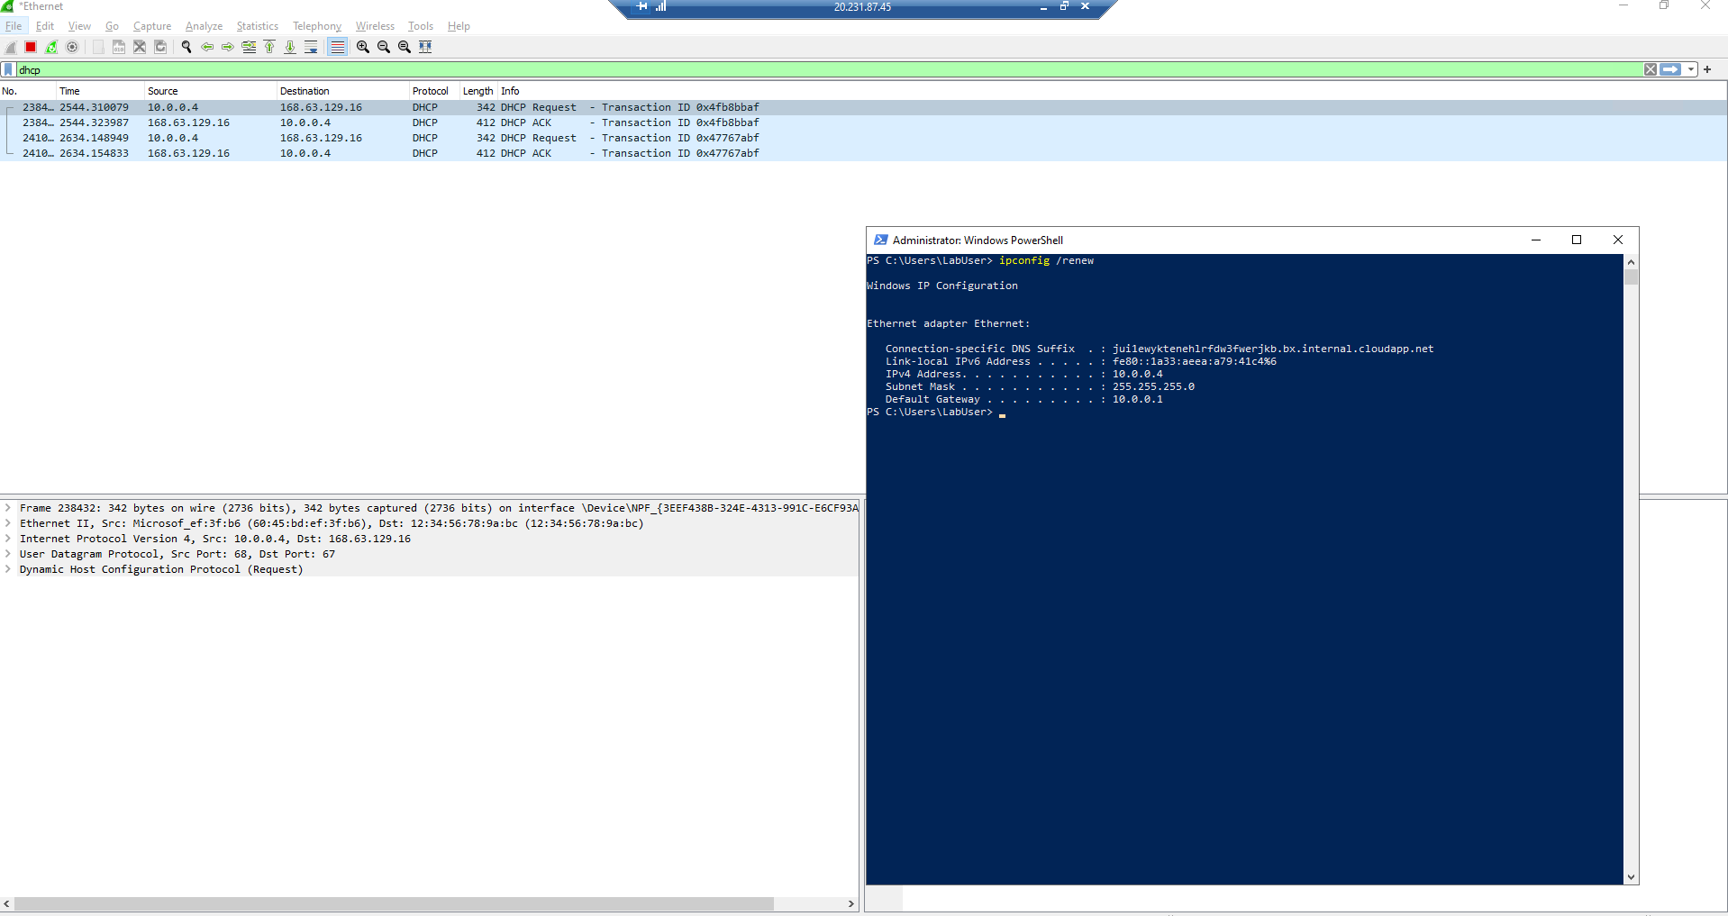Screen dimensions: 1728x916
Task: Go to the first packet
Action: pos(269,47)
